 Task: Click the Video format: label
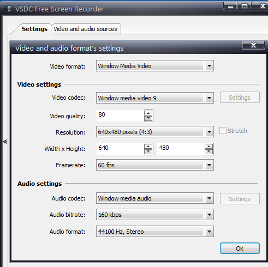click(x=68, y=66)
